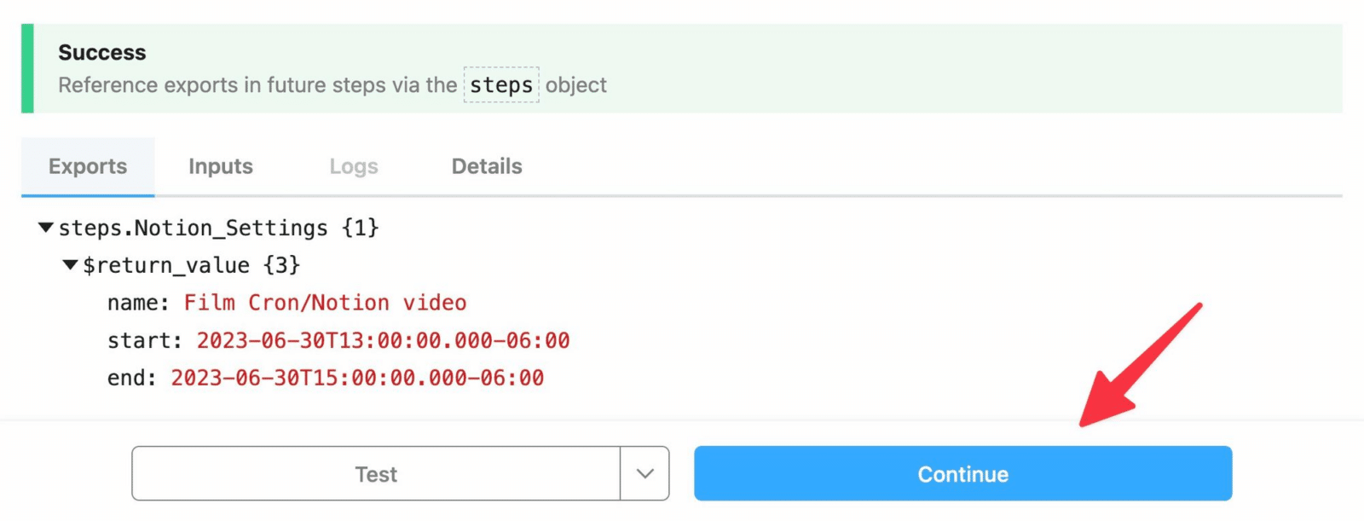
Task: Click the 'steps' code badge
Action: [x=501, y=85]
